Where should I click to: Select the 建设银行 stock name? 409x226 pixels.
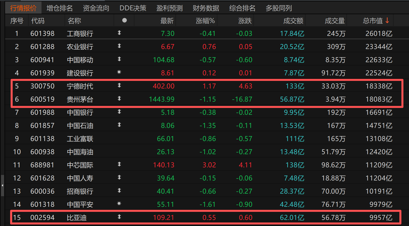click(80, 73)
